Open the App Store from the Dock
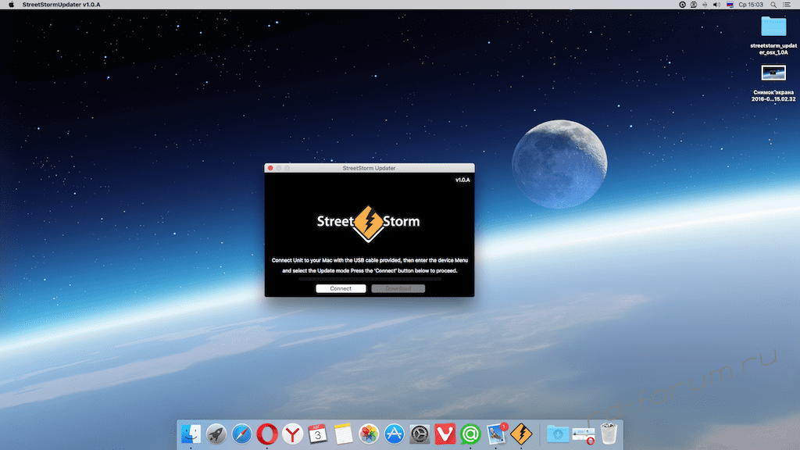 [x=395, y=434]
